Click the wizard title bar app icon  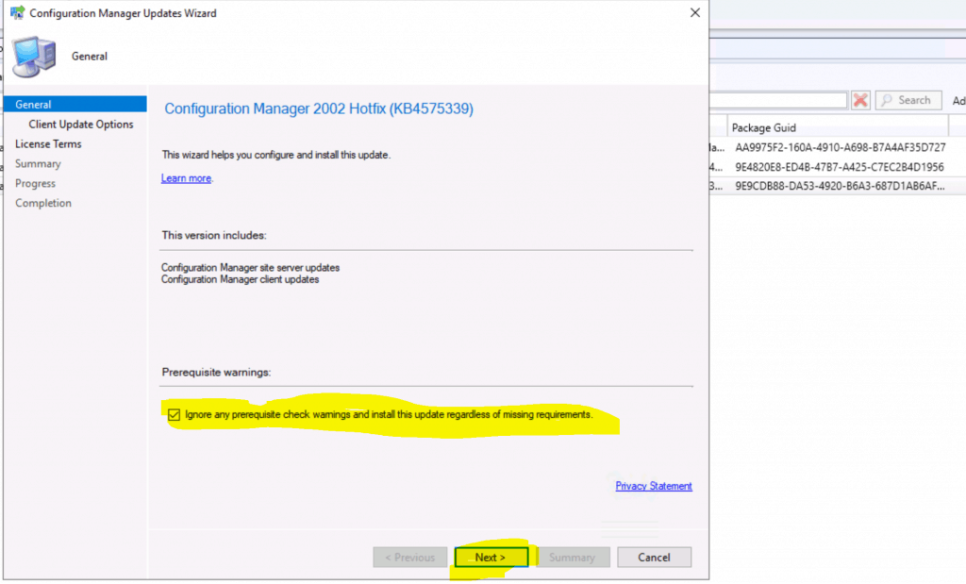17,12
